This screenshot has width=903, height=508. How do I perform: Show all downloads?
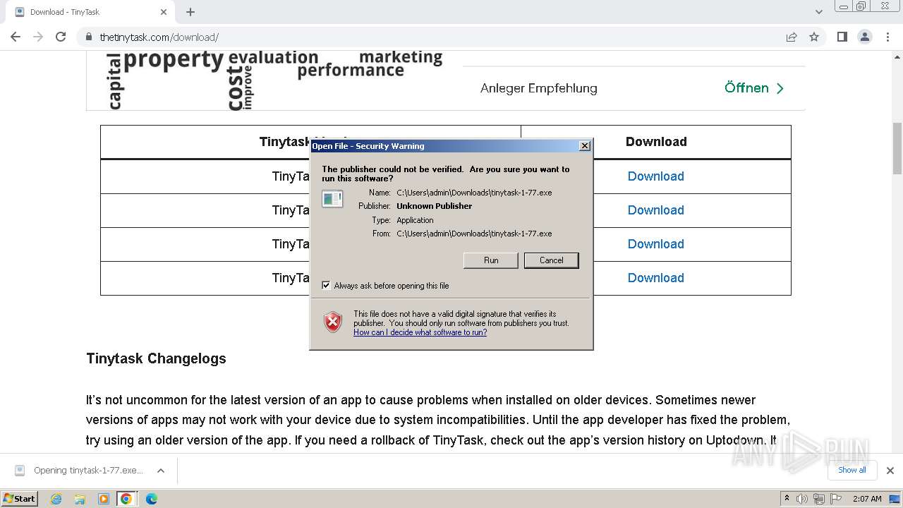(x=852, y=470)
